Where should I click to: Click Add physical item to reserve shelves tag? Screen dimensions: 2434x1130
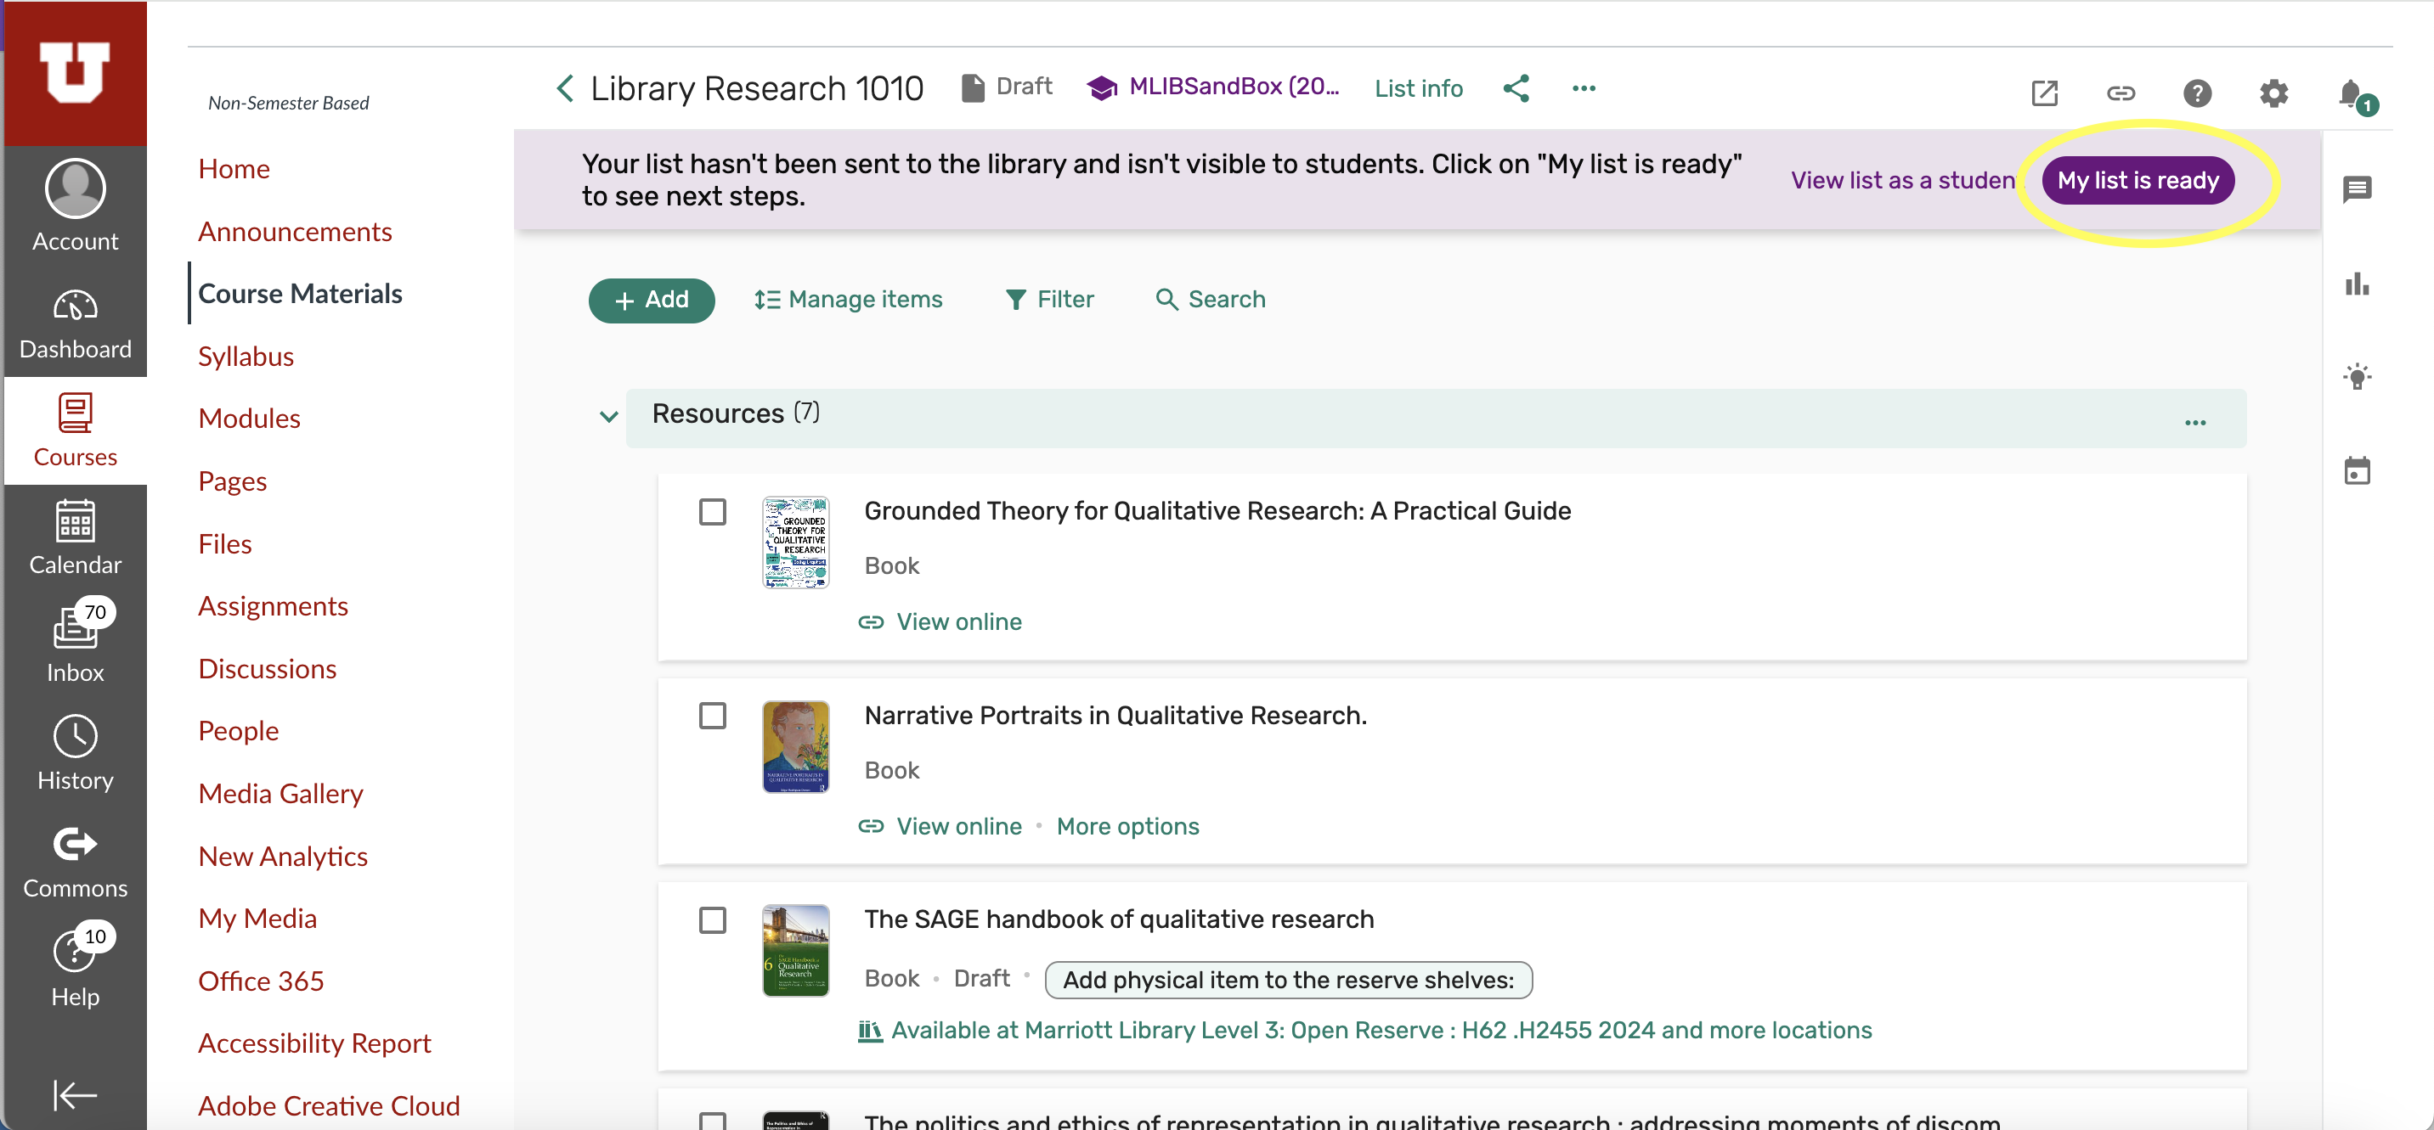(x=1288, y=980)
